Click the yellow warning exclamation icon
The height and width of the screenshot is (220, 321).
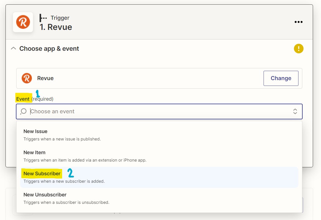[299, 49]
